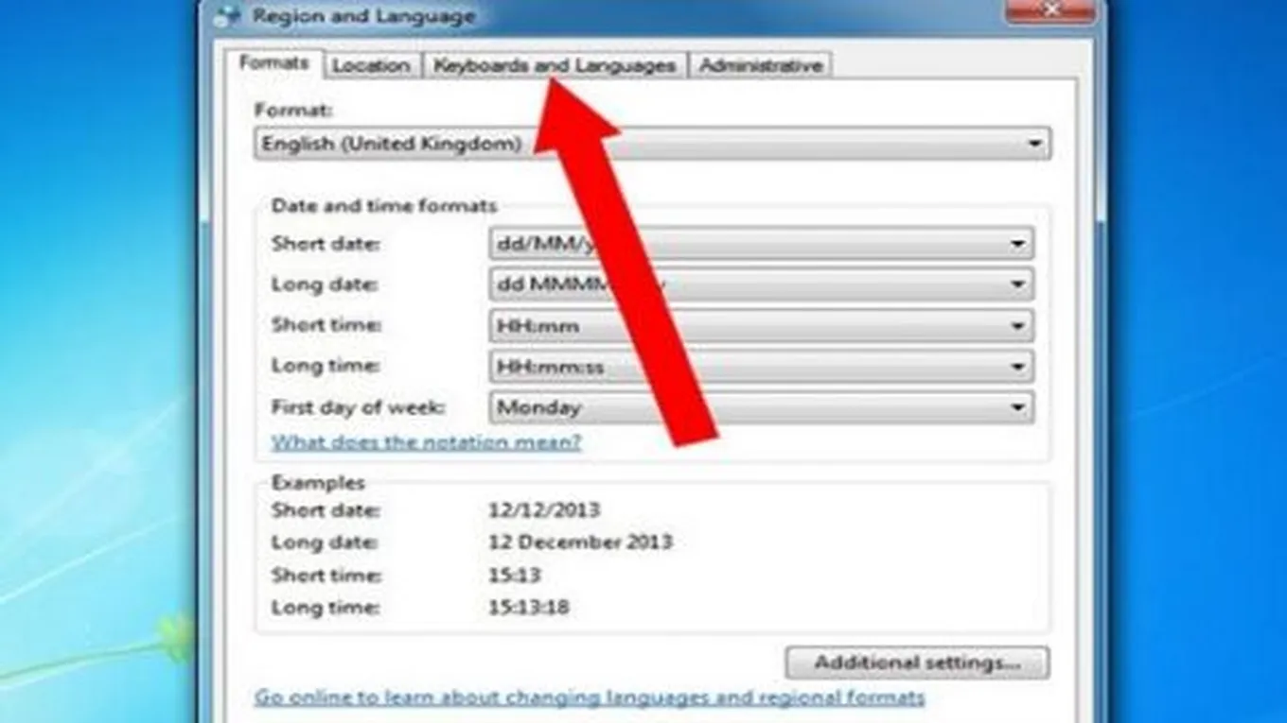Click the short time example 15:13
The height and width of the screenshot is (723, 1287).
click(x=514, y=575)
